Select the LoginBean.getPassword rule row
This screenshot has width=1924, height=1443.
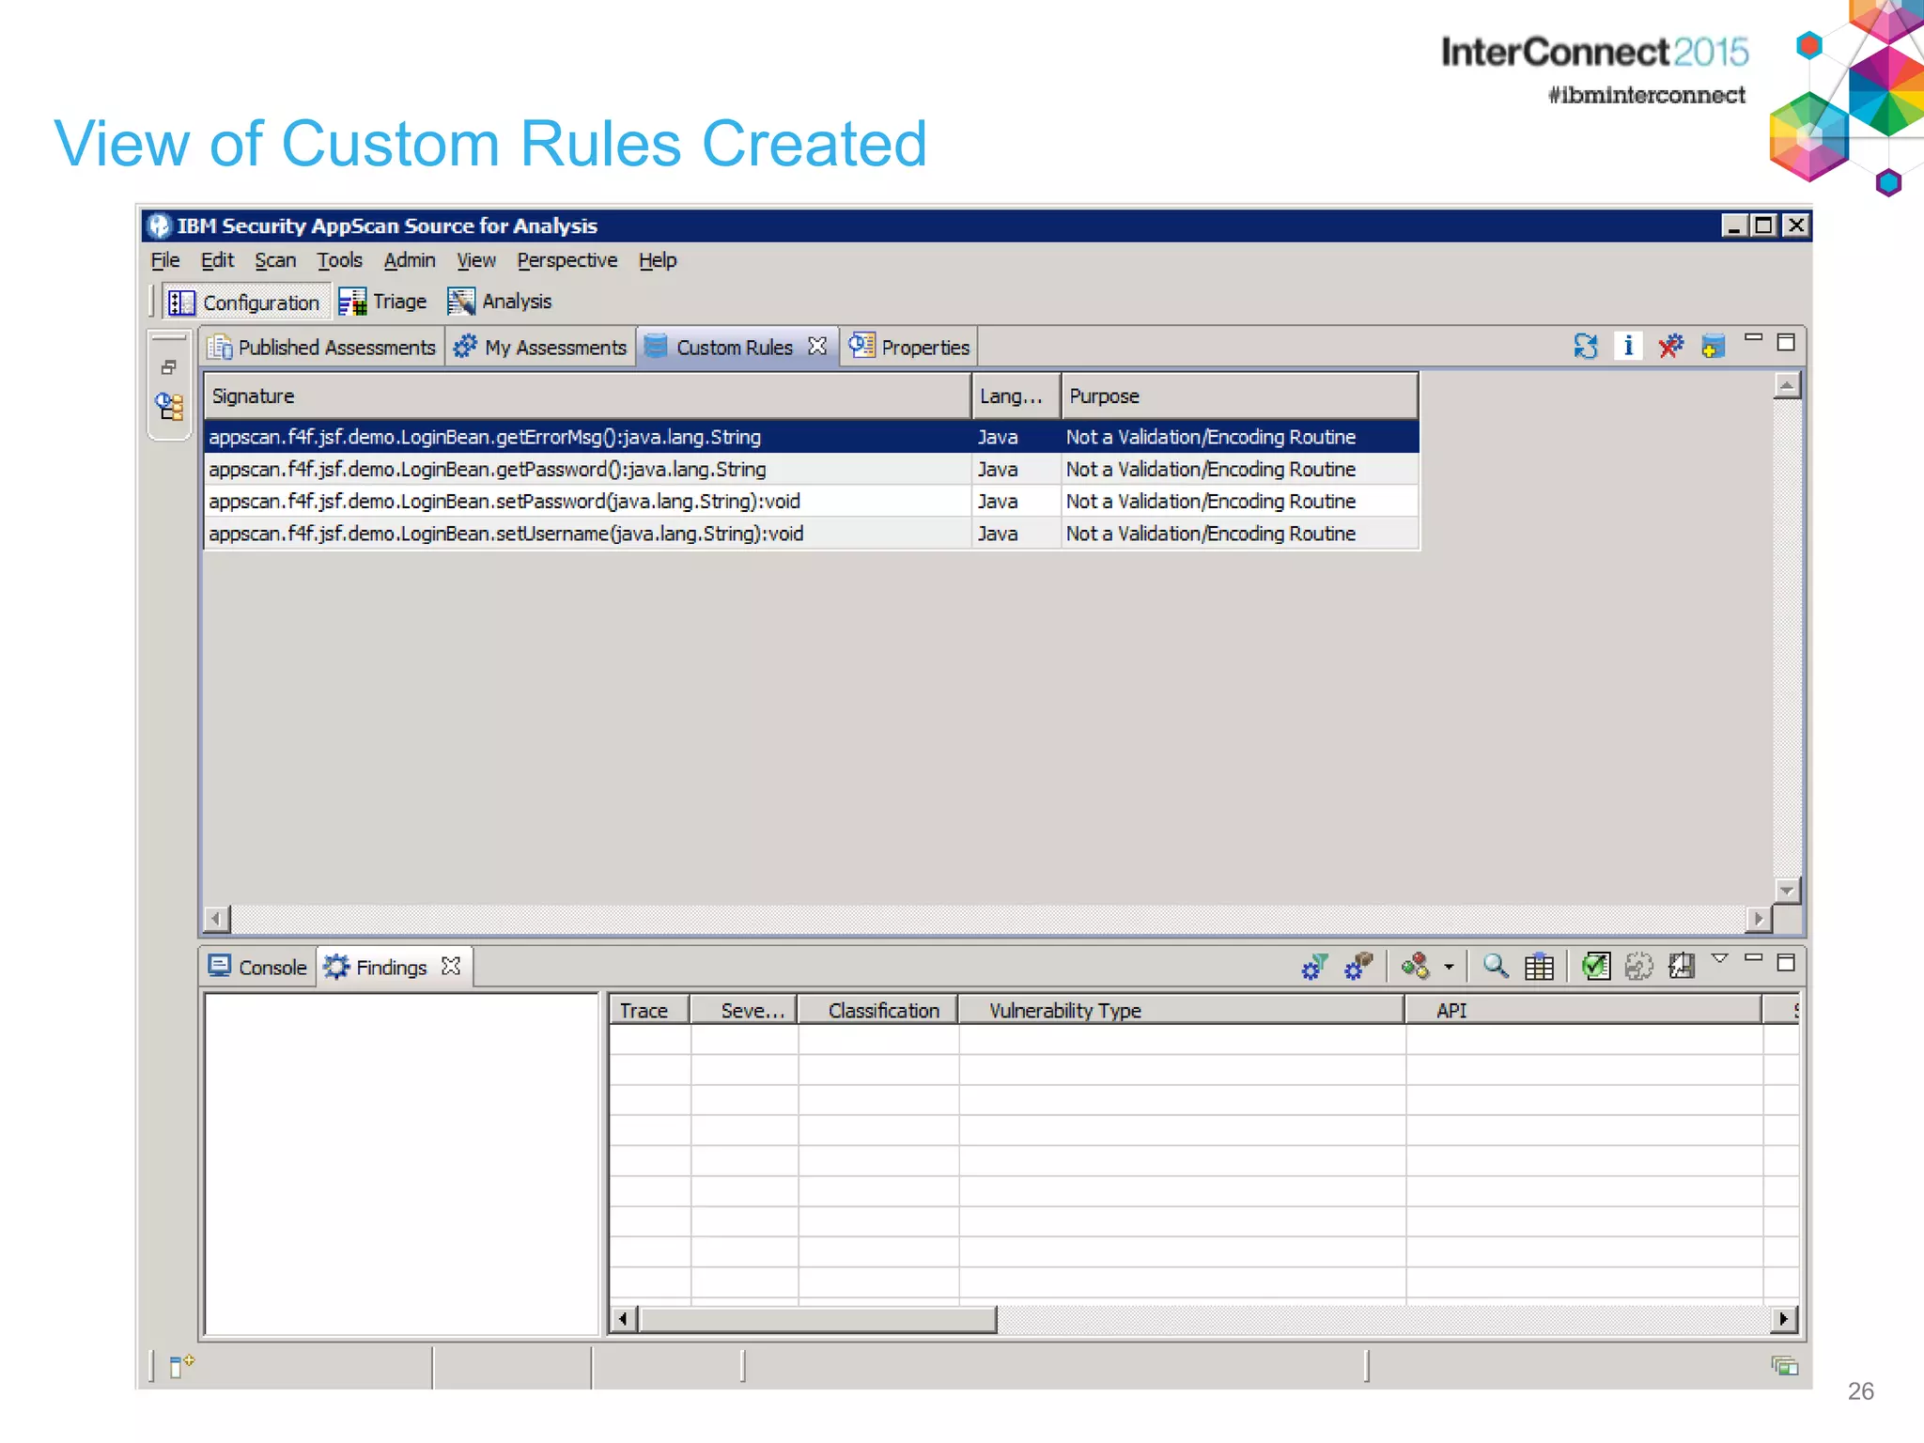812,469
